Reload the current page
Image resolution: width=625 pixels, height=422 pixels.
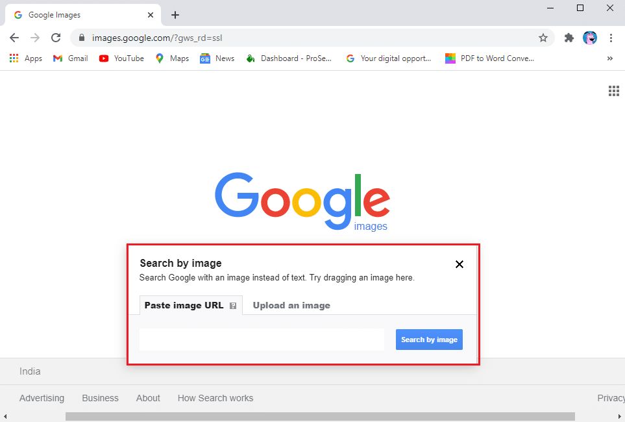[55, 38]
